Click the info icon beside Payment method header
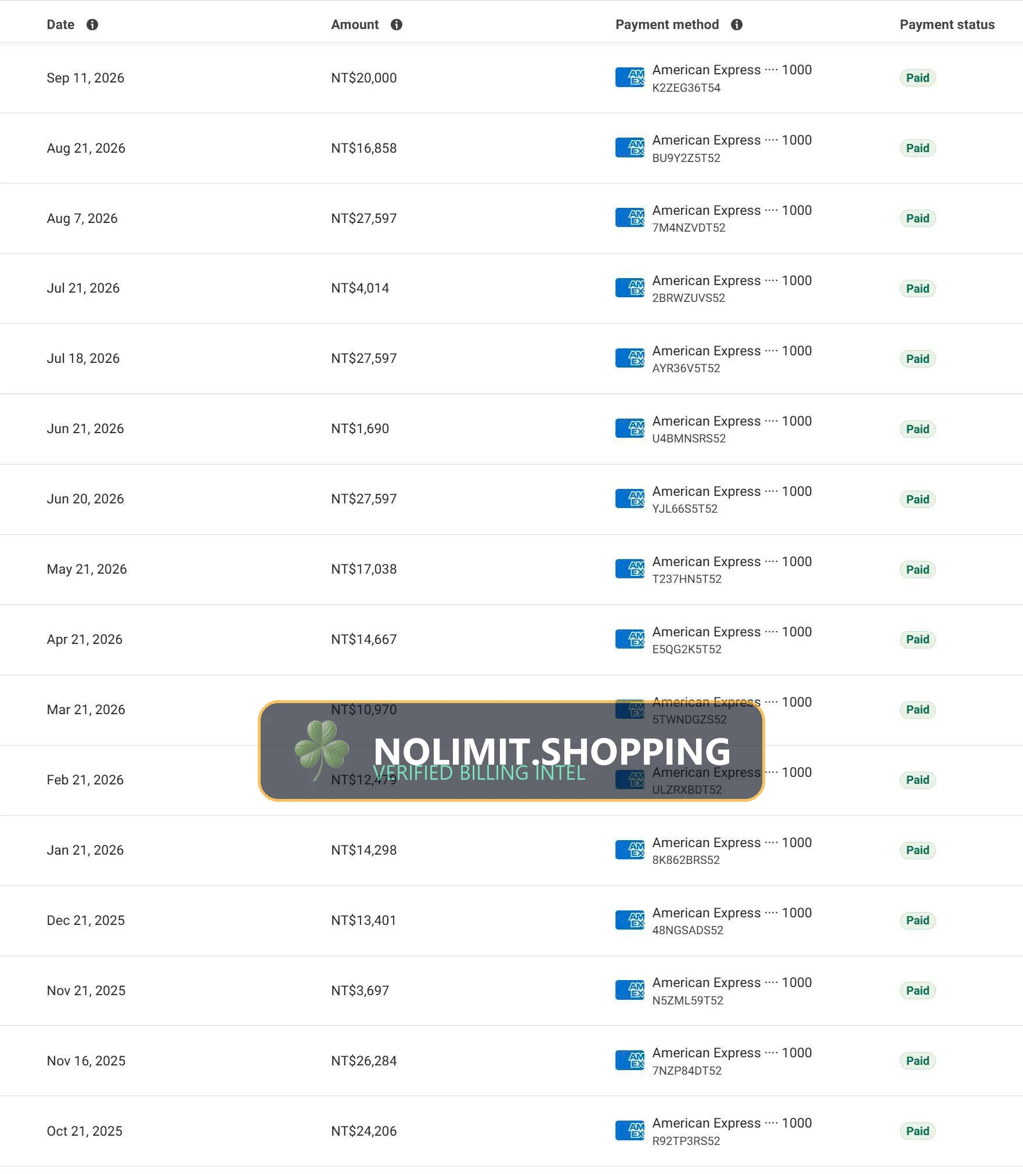The image size is (1023, 1174). pos(737,24)
